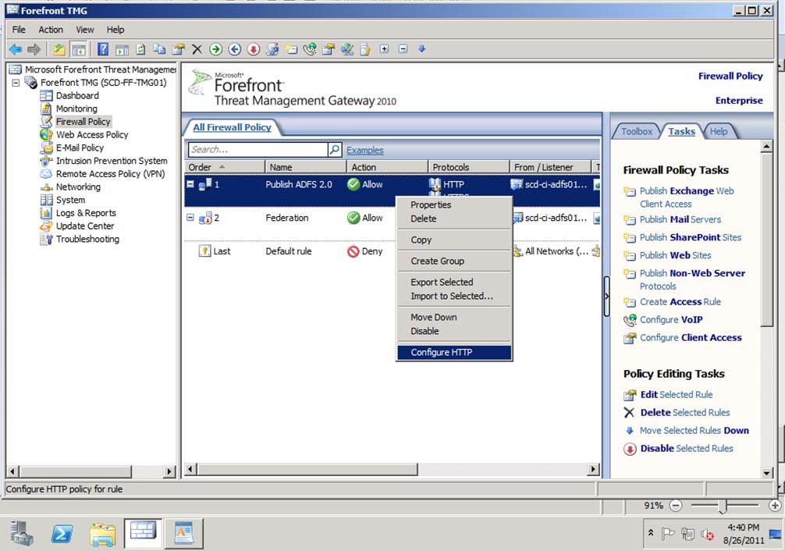Open Web Access Policy node
This screenshot has width=785, height=551.
tap(92, 135)
